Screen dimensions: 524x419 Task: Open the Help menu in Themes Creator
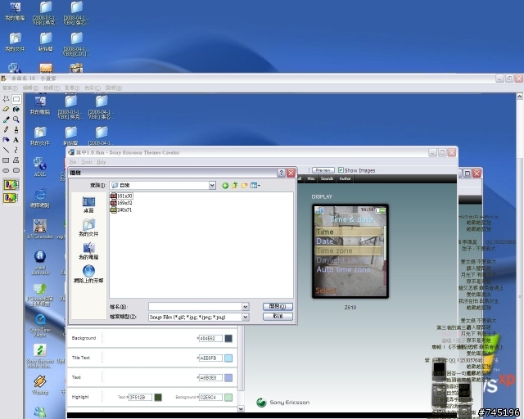click(102, 162)
